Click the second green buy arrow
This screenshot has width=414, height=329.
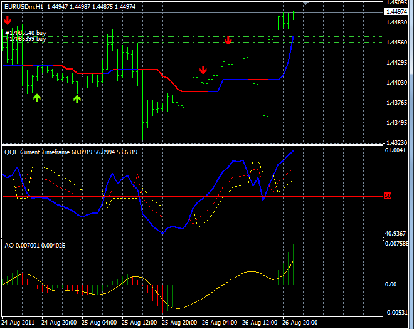(77, 98)
